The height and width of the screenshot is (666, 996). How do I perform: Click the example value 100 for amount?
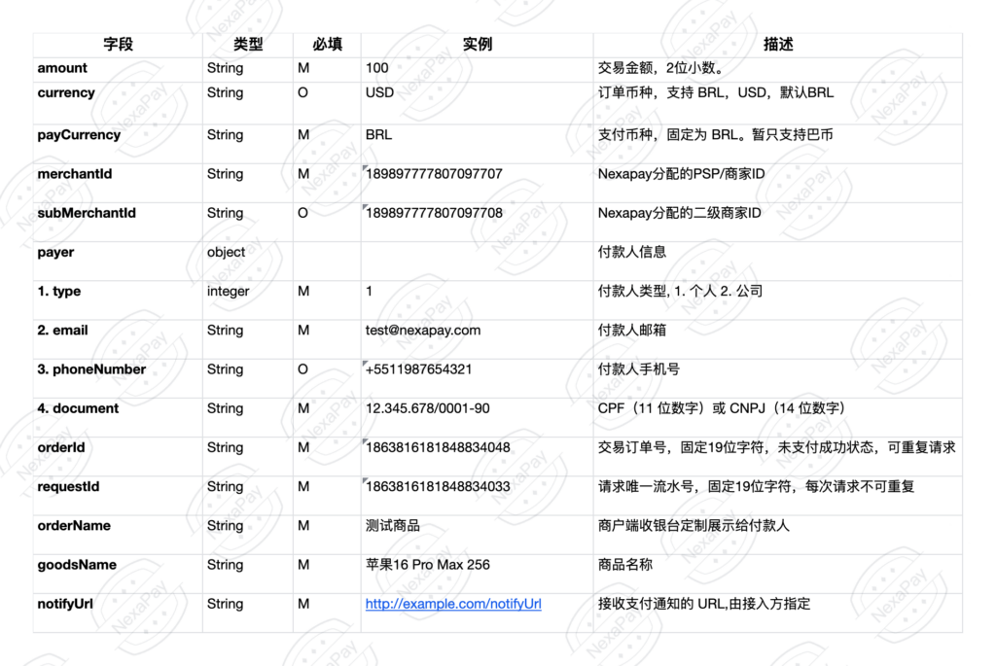tap(376, 68)
